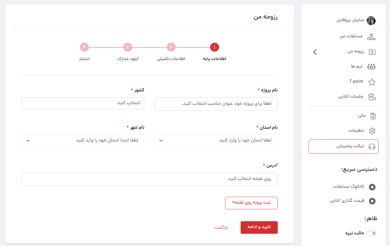Open the نمایش پروفایل avatar icon
The image size is (390, 246).
[371, 20]
